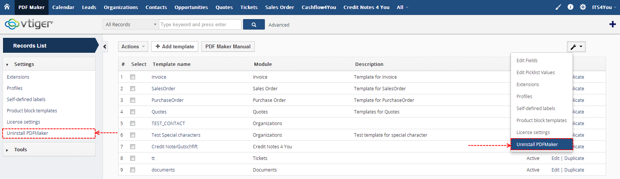This screenshot has width=620, height=179.
Task: Click the vtiger logo
Action: [29, 24]
